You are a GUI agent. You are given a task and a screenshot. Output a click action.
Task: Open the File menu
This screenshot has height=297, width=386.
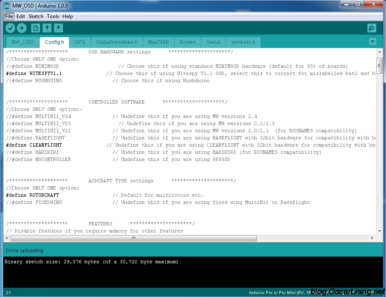9,16
